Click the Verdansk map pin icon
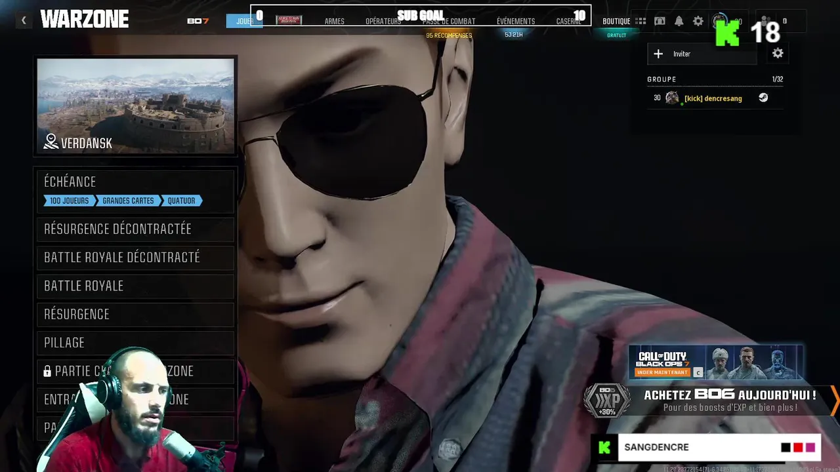Image resolution: width=840 pixels, height=472 pixels. [x=51, y=142]
